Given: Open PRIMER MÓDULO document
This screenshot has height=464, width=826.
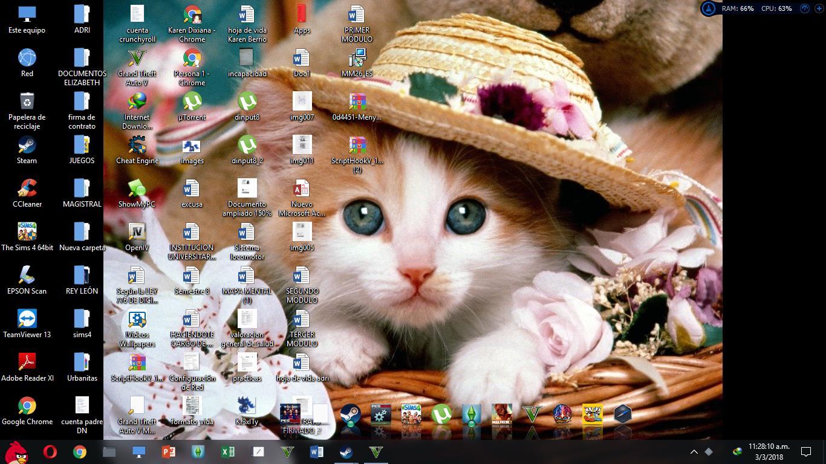Looking at the screenshot, I should [x=357, y=24].
